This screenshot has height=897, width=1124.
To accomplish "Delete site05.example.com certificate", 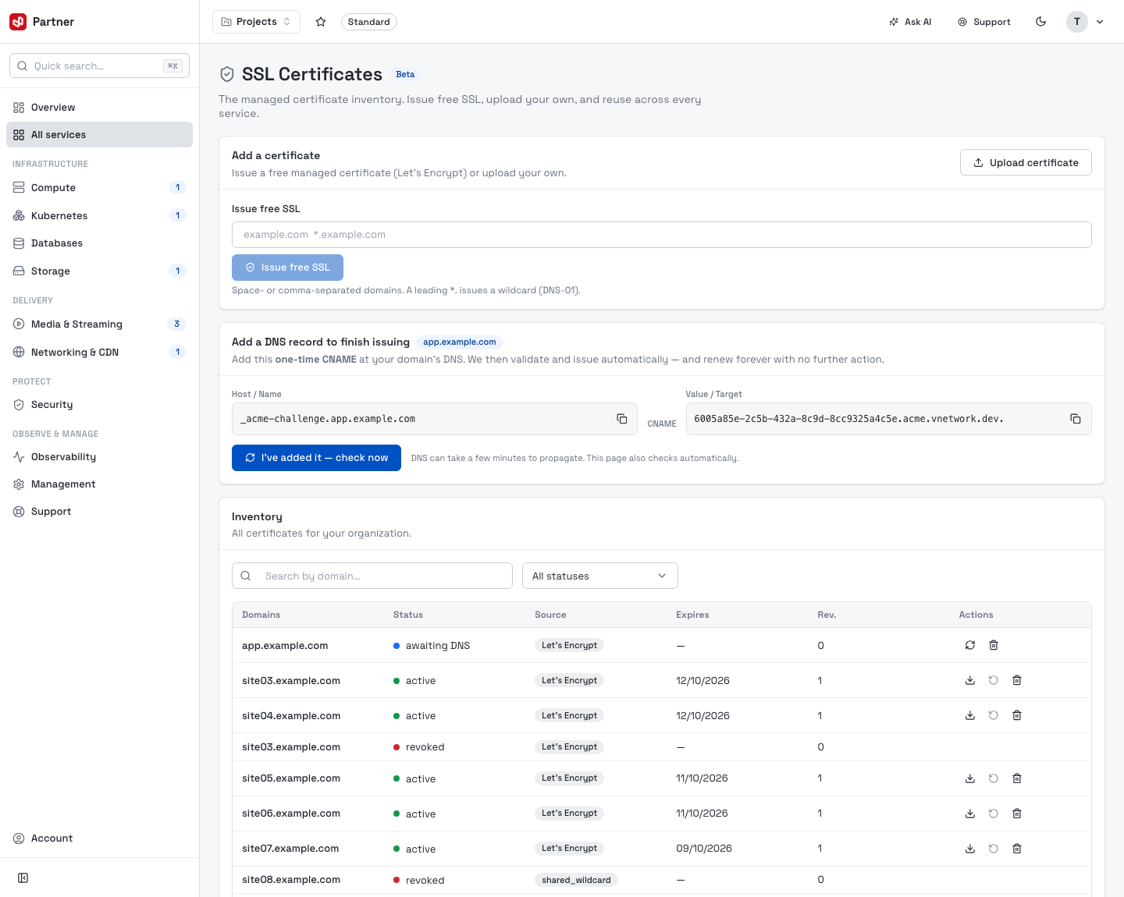I will tap(1017, 778).
